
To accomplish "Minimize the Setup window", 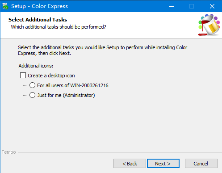I will pyautogui.click(x=172, y=6).
